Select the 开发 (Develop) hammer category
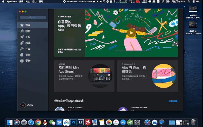 [28, 49]
